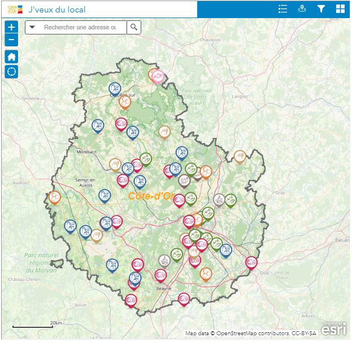The width and height of the screenshot is (352, 342).
Task: Click the Château-Chinon town label
Action: (24, 279)
